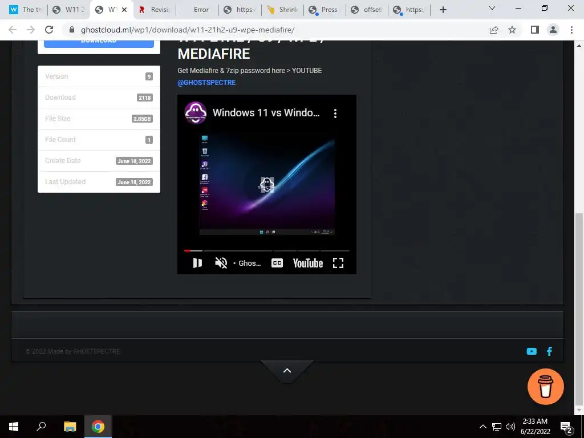This screenshot has height=438, width=584.
Task: Reload the current page
Action: (x=49, y=30)
